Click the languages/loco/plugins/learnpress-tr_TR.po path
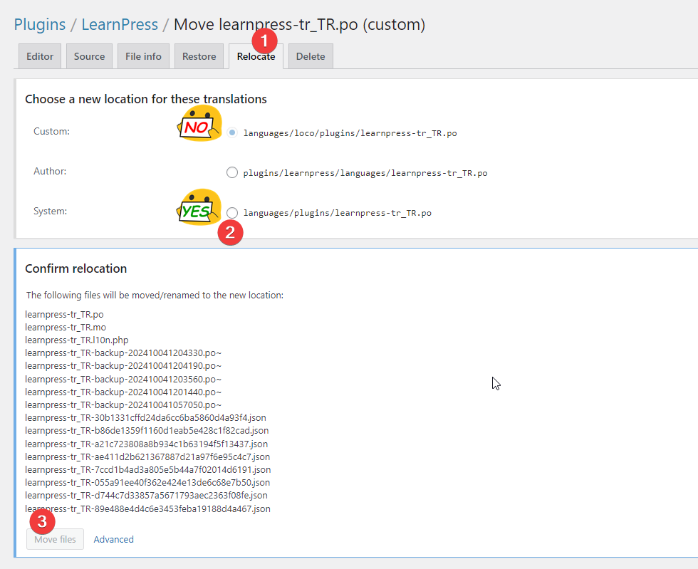Screen dimensions: 698x569 point(350,133)
